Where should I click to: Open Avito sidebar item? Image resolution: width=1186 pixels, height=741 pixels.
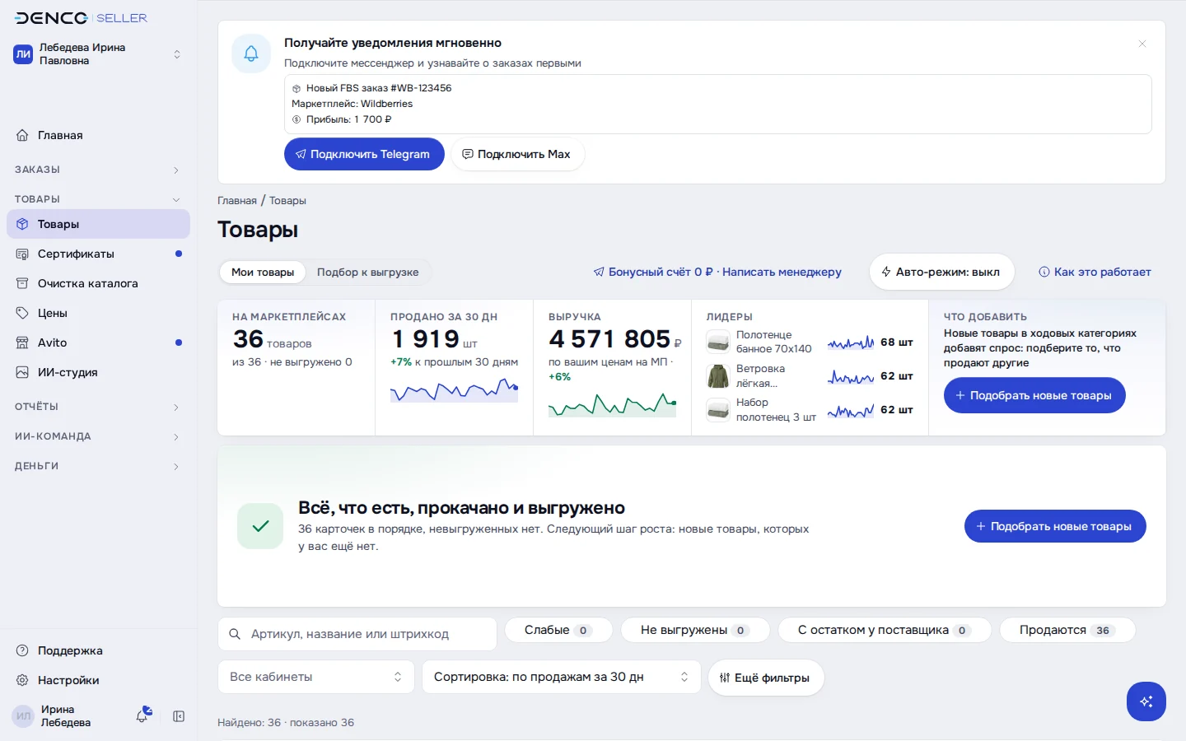click(98, 343)
